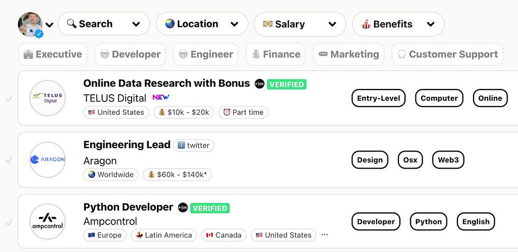Click the user profile avatar
518x252 pixels.
31,24
